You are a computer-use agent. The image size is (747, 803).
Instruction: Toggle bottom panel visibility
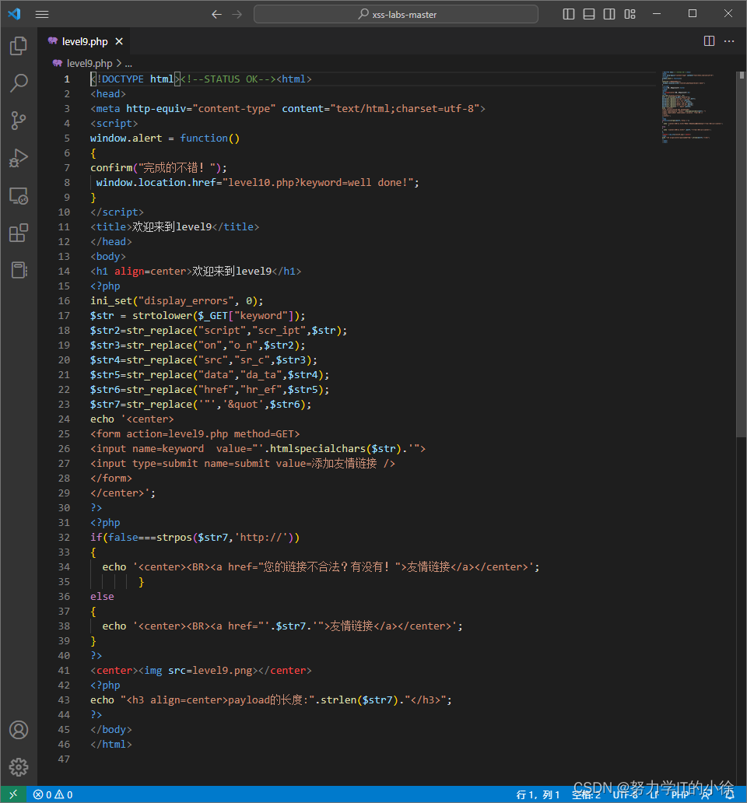click(589, 14)
